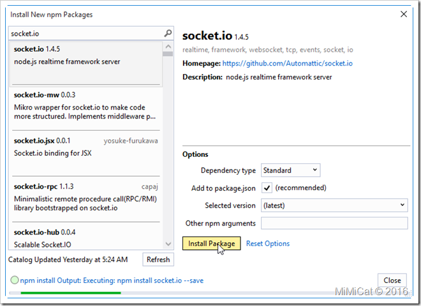Open the socket.io GitHub homepage link
This screenshot has height=306, width=421.
287,63
